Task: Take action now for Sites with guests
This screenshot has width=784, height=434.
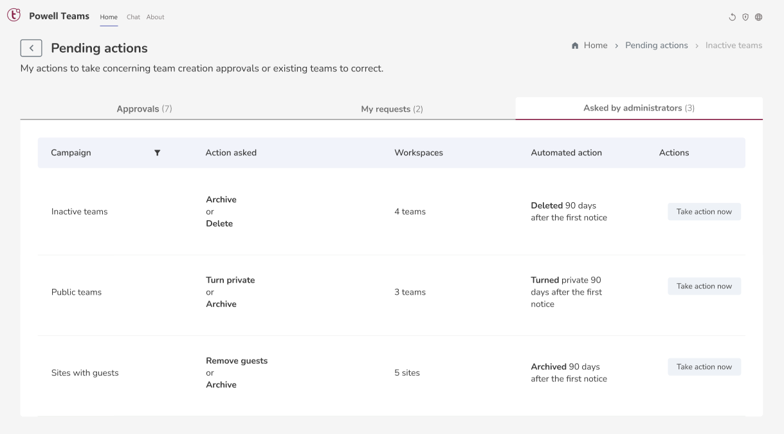Action: pos(704,367)
